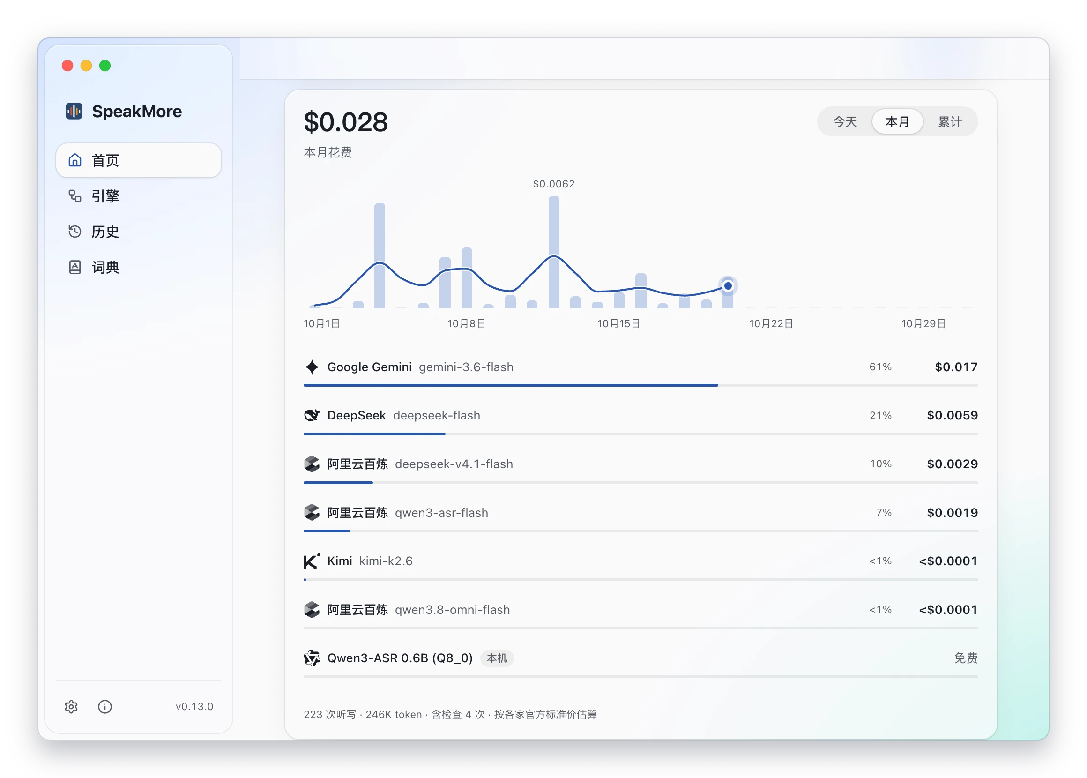The height and width of the screenshot is (778, 1087).
Task: Click the Qwen3-ASR 0.6B icon
Action: click(x=312, y=658)
